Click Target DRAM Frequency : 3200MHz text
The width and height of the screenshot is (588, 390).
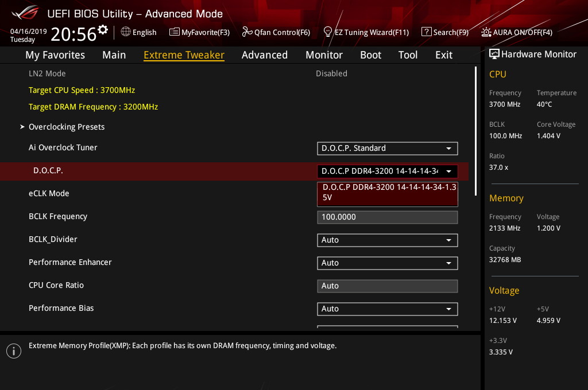(x=94, y=107)
